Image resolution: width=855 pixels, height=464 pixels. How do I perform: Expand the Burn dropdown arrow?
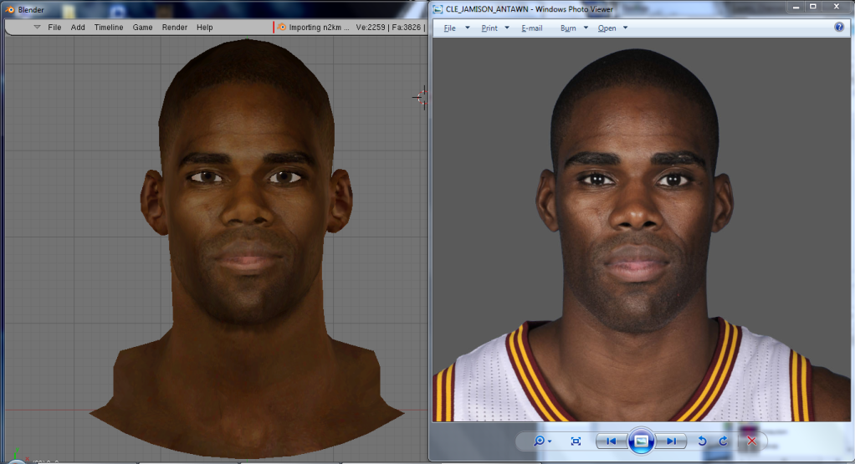tap(586, 28)
